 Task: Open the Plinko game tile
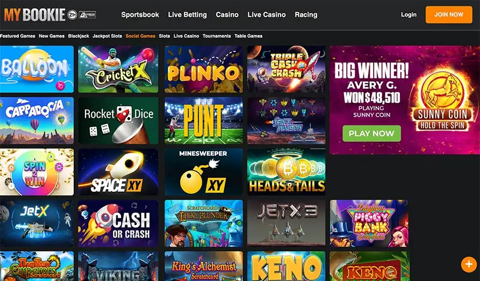tap(204, 69)
